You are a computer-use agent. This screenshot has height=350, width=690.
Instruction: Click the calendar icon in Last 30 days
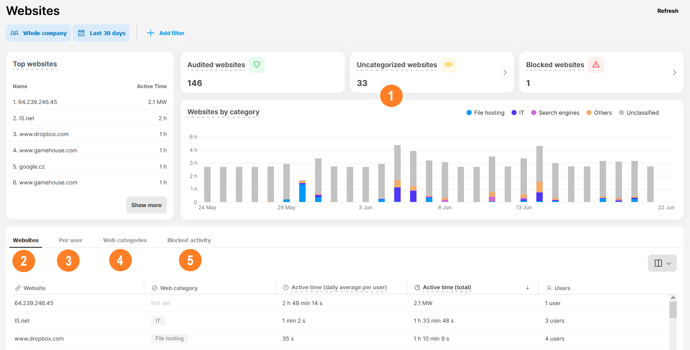81,33
